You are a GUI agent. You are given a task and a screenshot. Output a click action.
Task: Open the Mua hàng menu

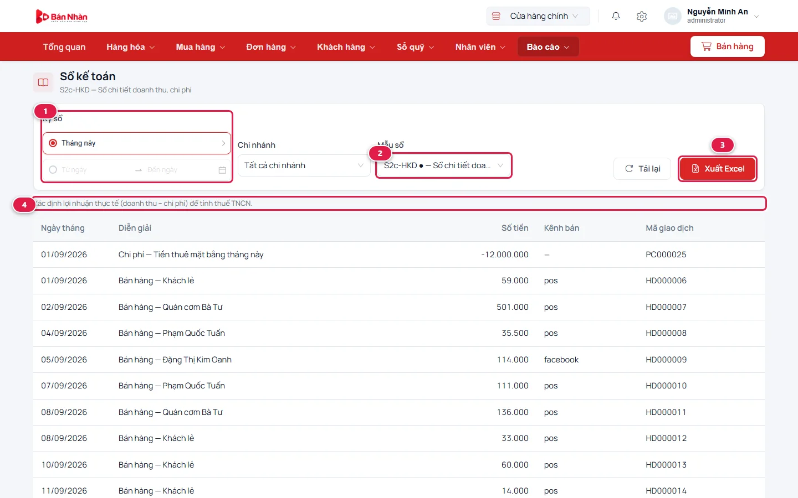pos(201,47)
